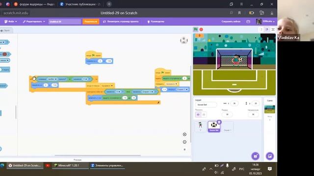Click the Soccer Ball sprite name field
This screenshot has height=176, width=314.
click(206, 105)
